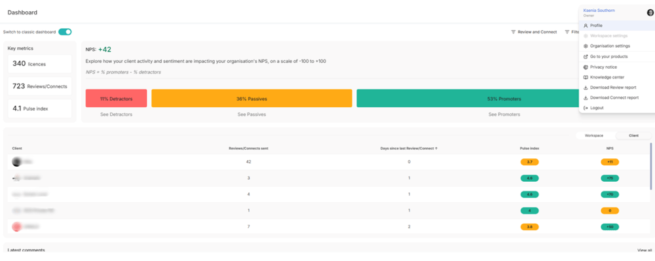Open Knowledge center menu entry
Image resolution: width=655 pixels, height=261 pixels.
[x=616, y=77]
